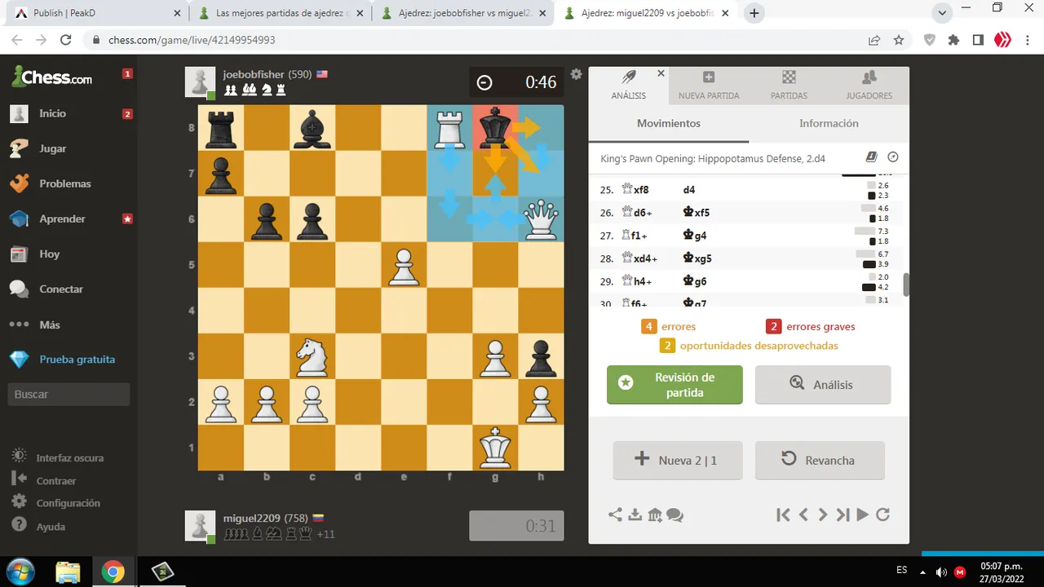1044x587 pixels.
Task: Click the move list scrollbar
Action: (905, 285)
